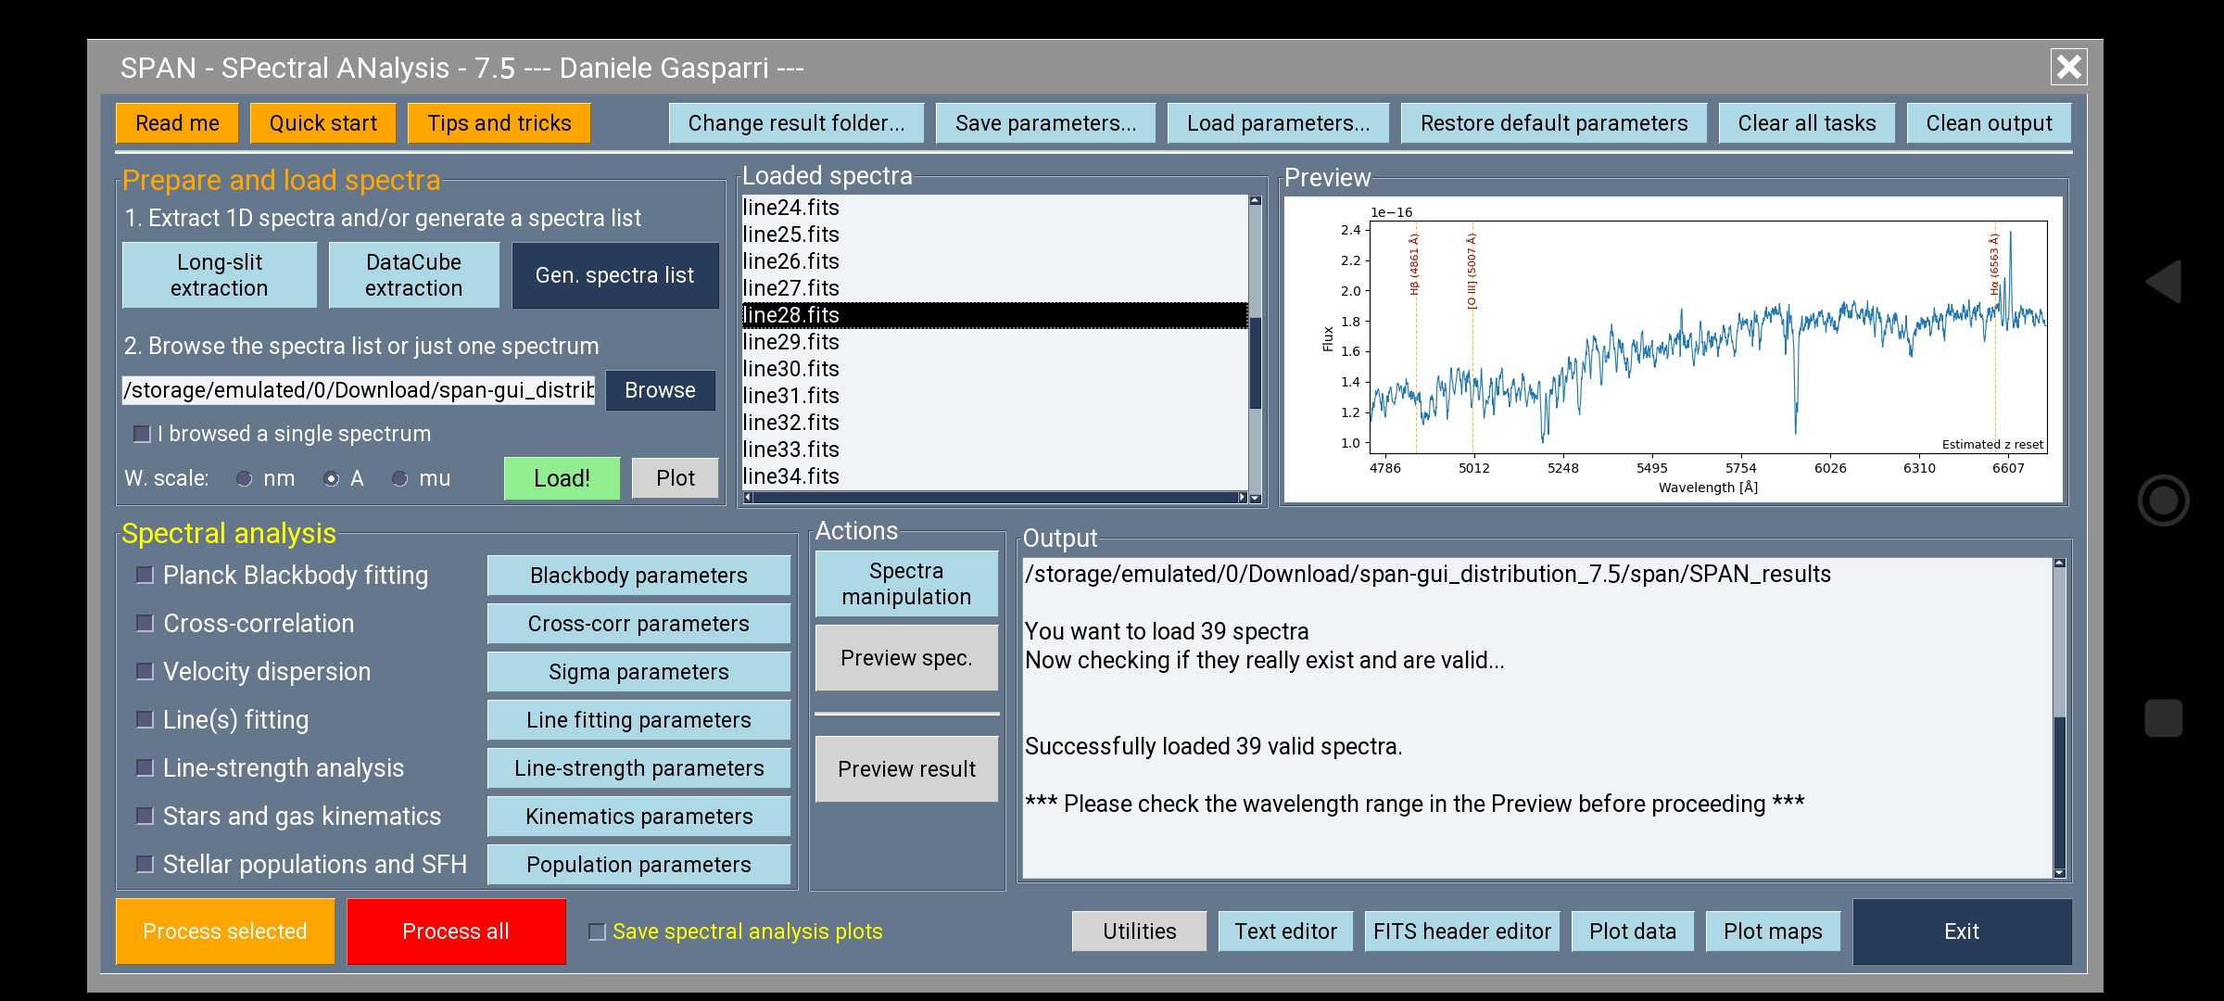Click Load parameters button
The image size is (2224, 1001).
1278,123
